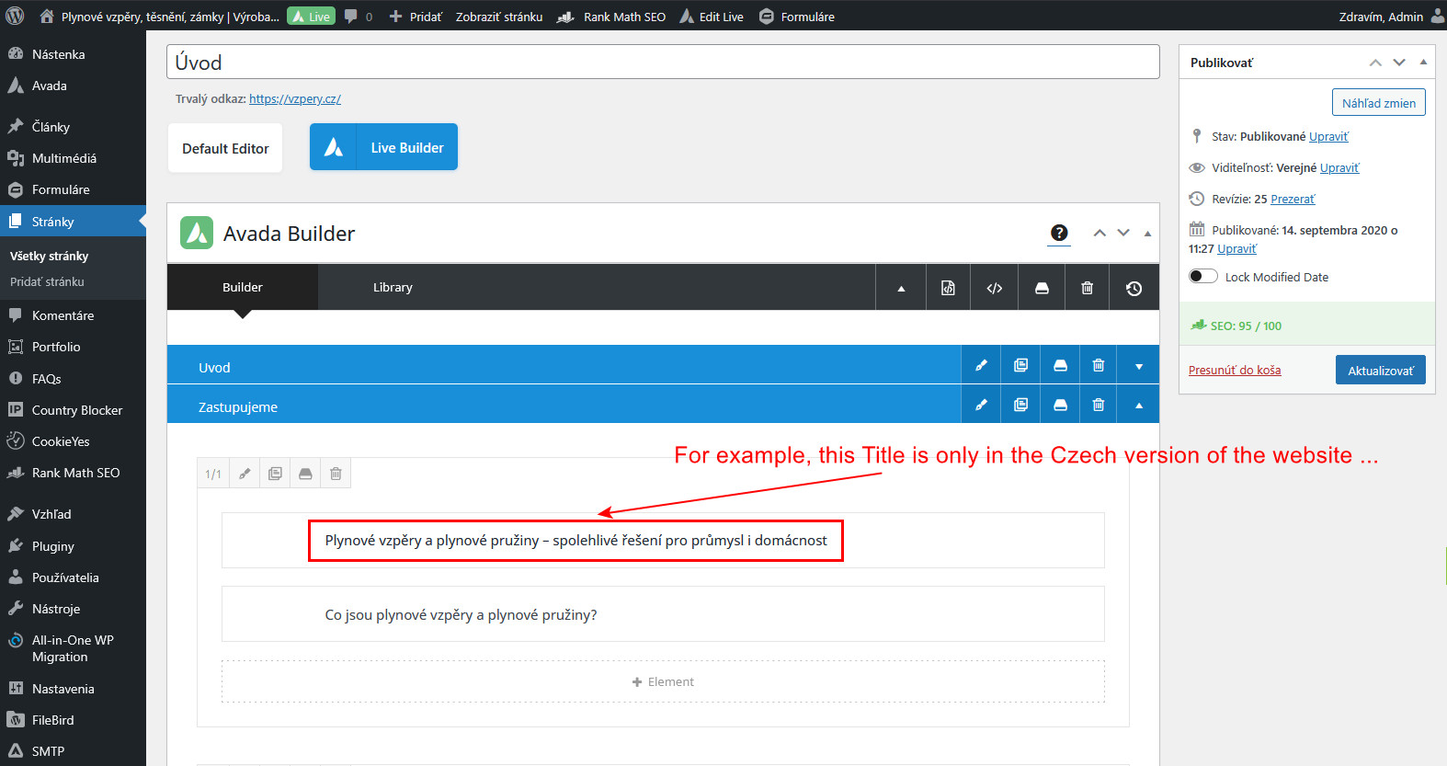
Task: Move the Publikovať box up
Action: point(1375,63)
